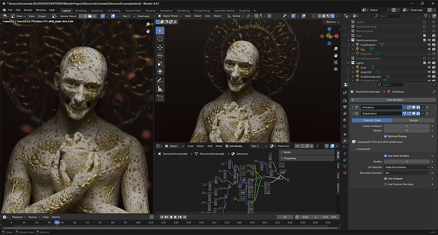Image resolution: width=438 pixels, height=235 pixels.
Task: Enable Use Custom Normals checkbox
Action: [385, 184]
